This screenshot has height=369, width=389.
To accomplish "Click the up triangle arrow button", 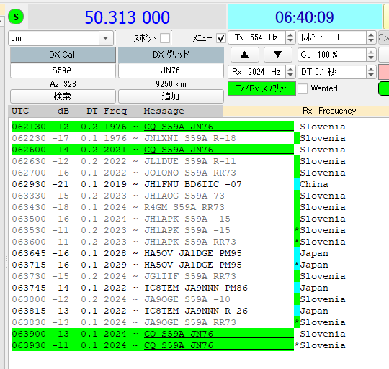I will pyautogui.click(x=245, y=55).
